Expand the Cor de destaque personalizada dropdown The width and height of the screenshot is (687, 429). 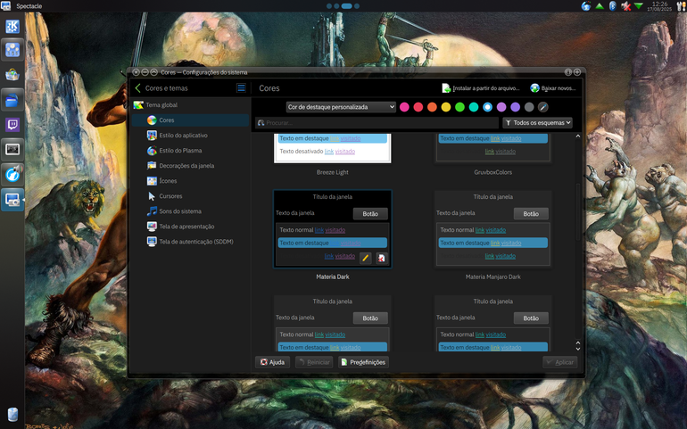click(341, 107)
